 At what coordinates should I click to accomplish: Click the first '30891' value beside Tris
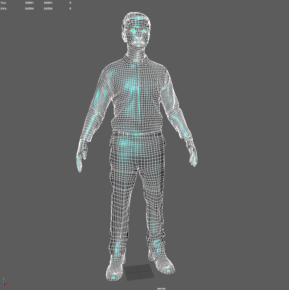tap(29, 3)
